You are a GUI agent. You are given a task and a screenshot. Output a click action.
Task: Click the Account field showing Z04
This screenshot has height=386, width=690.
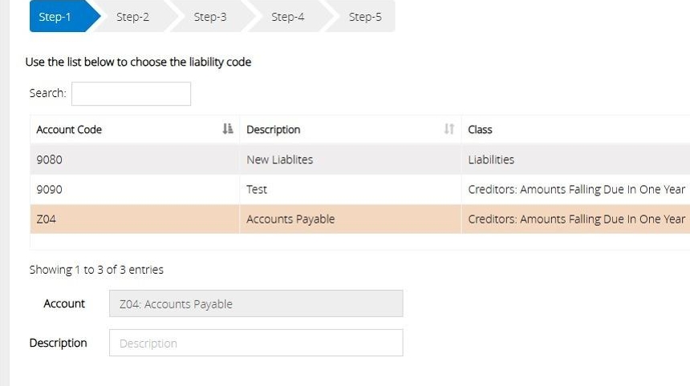coord(255,304)
